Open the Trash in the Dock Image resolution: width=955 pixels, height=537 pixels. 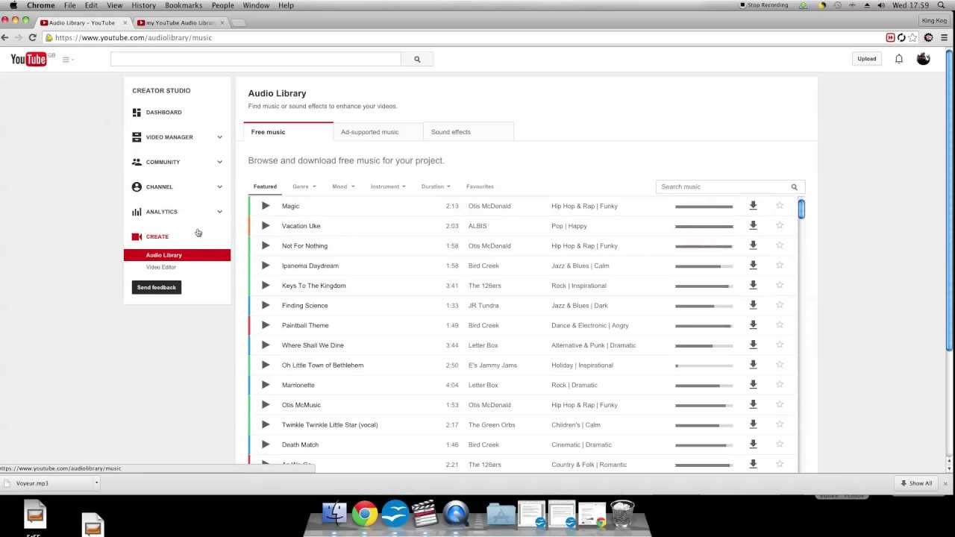622,514
